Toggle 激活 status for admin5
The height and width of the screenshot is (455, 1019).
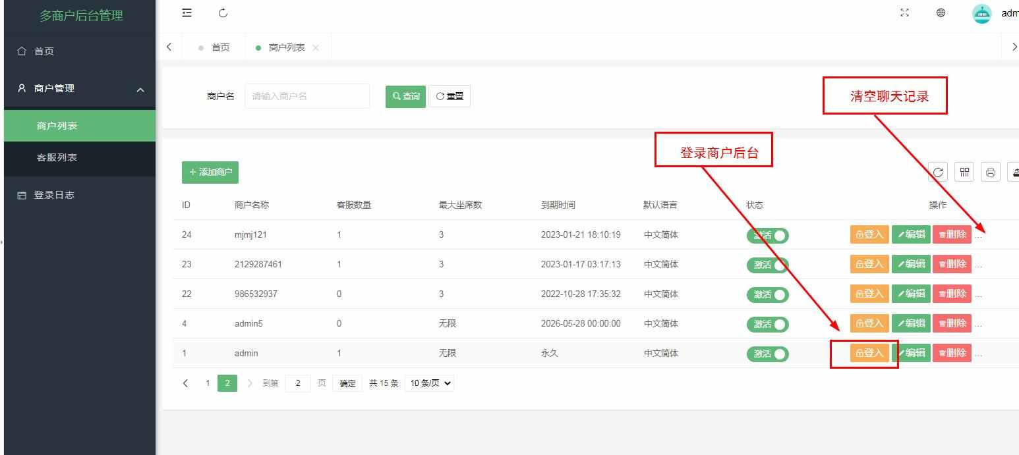(767, 325)
